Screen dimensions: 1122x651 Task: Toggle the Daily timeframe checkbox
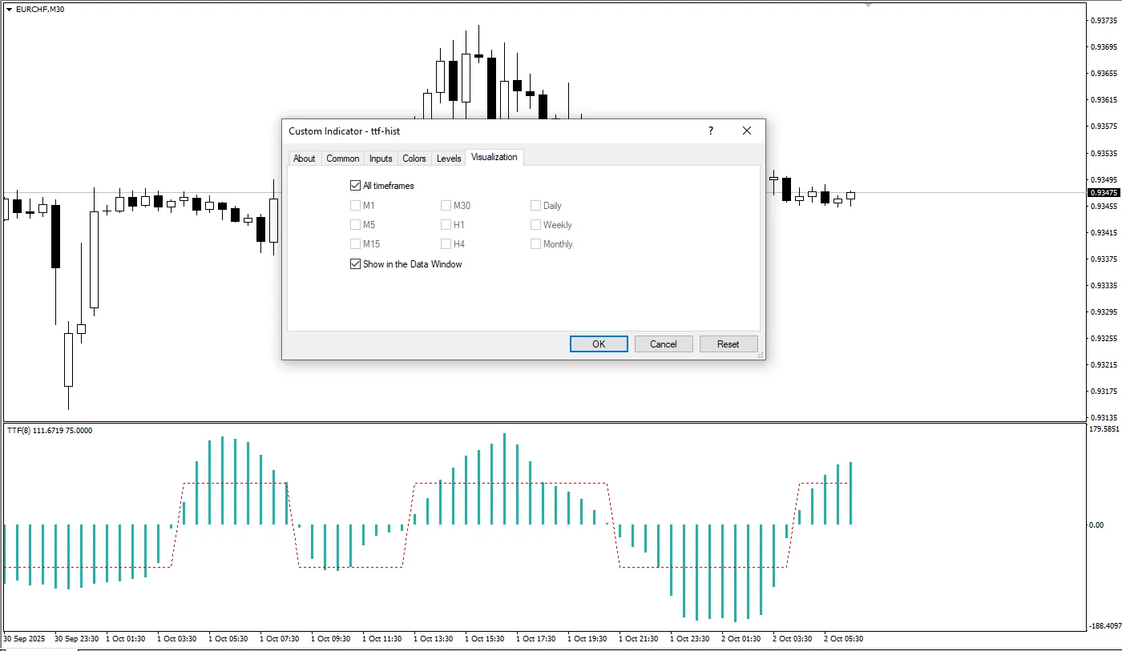click(536, 206)
